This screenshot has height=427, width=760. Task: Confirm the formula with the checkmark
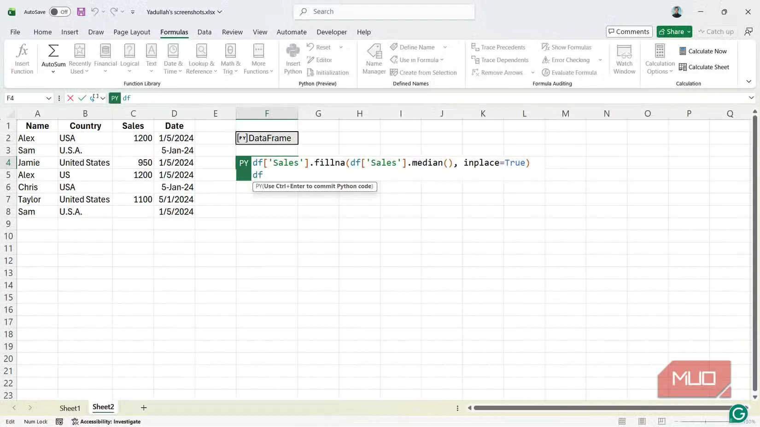[82, 98]
